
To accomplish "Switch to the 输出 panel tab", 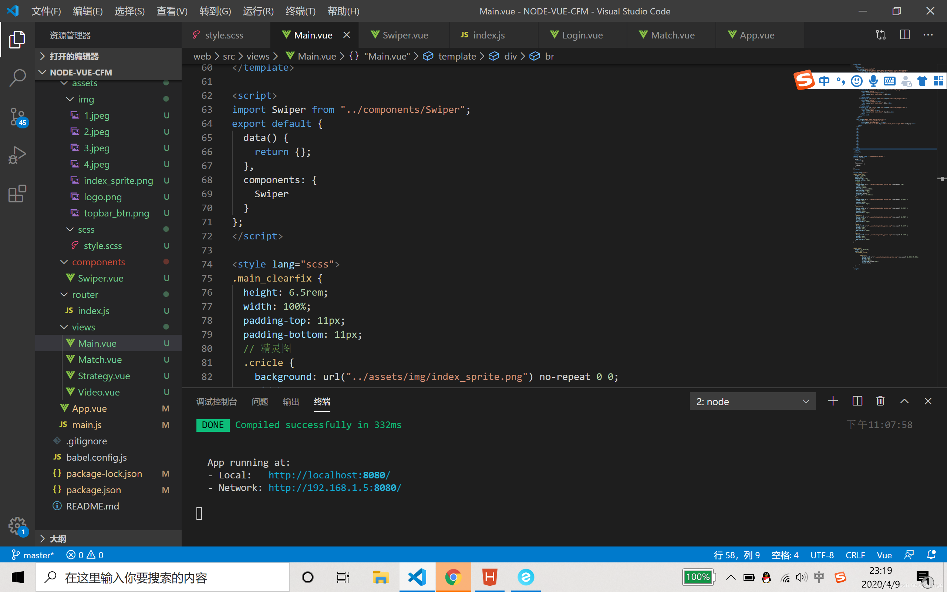I will (291, 402).
